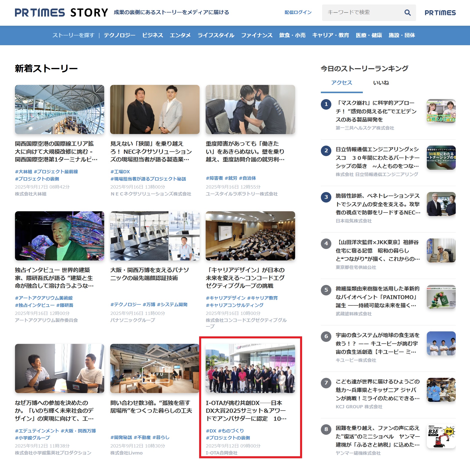
Task: Open the 配信ログイン link
Action: tap(298, 12)
